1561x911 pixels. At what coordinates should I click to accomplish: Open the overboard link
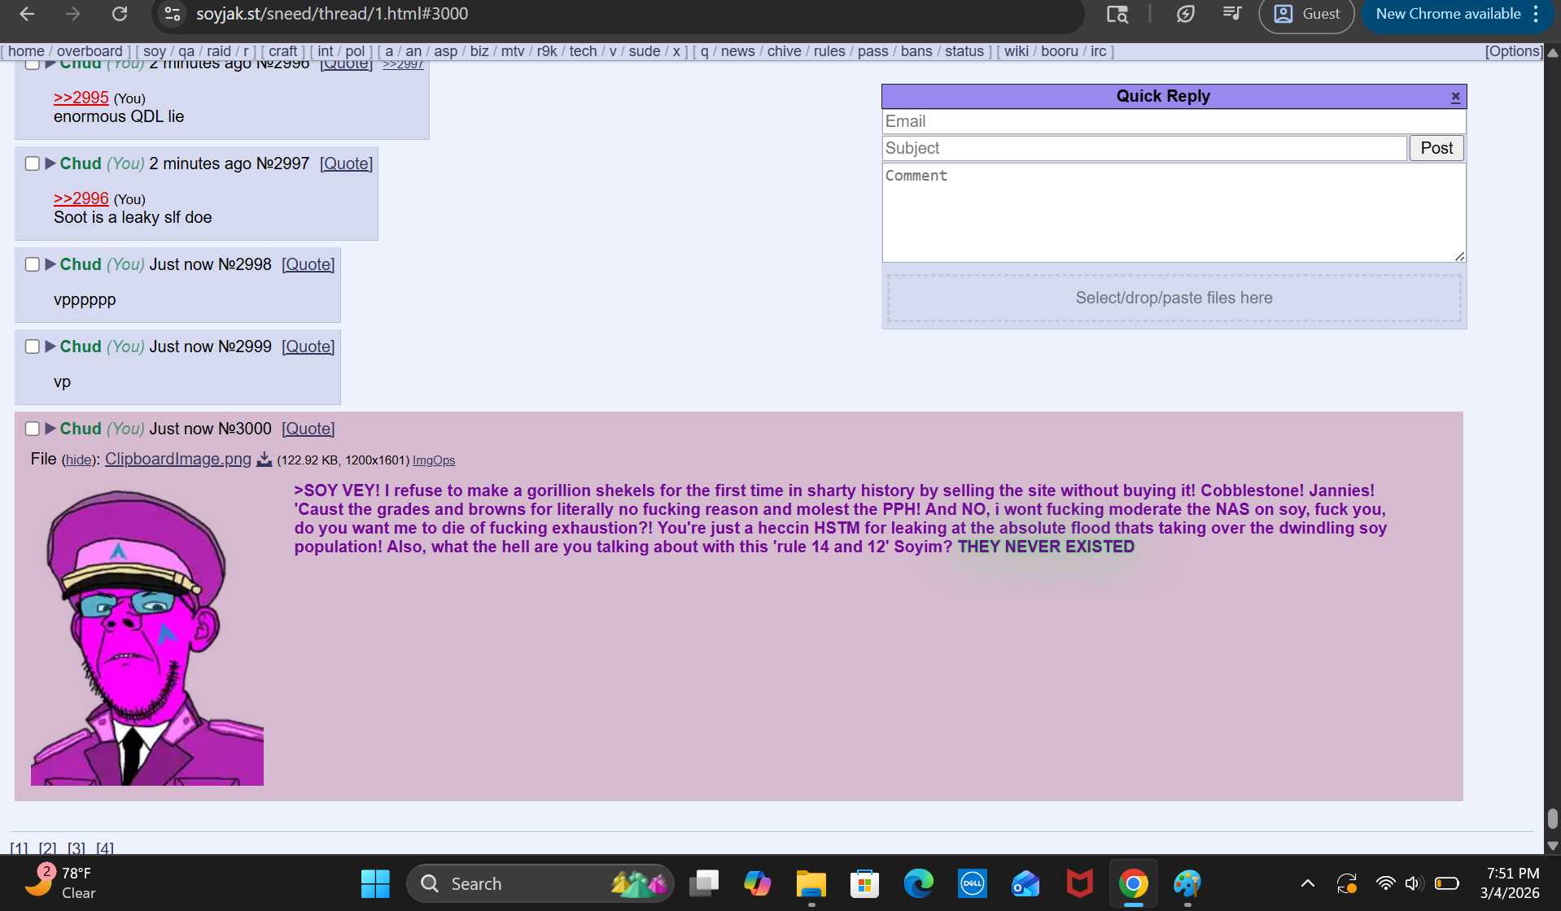(x=90, y=51)
